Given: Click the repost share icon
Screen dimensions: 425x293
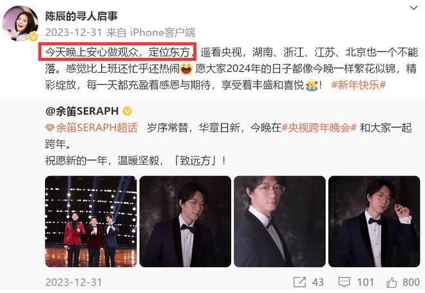Looking at the screenshot, I should coord(300,282).
